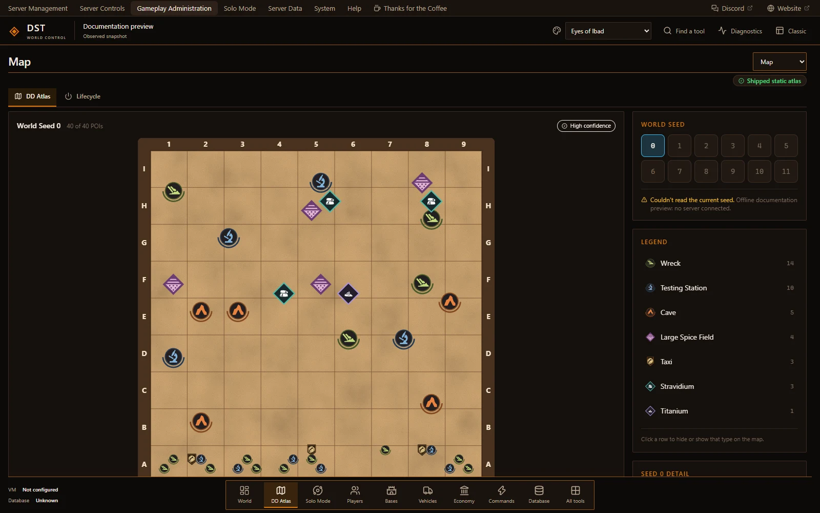Switch to the DD Atlas tab
820x513 pixels.
[x=32, y=96]
